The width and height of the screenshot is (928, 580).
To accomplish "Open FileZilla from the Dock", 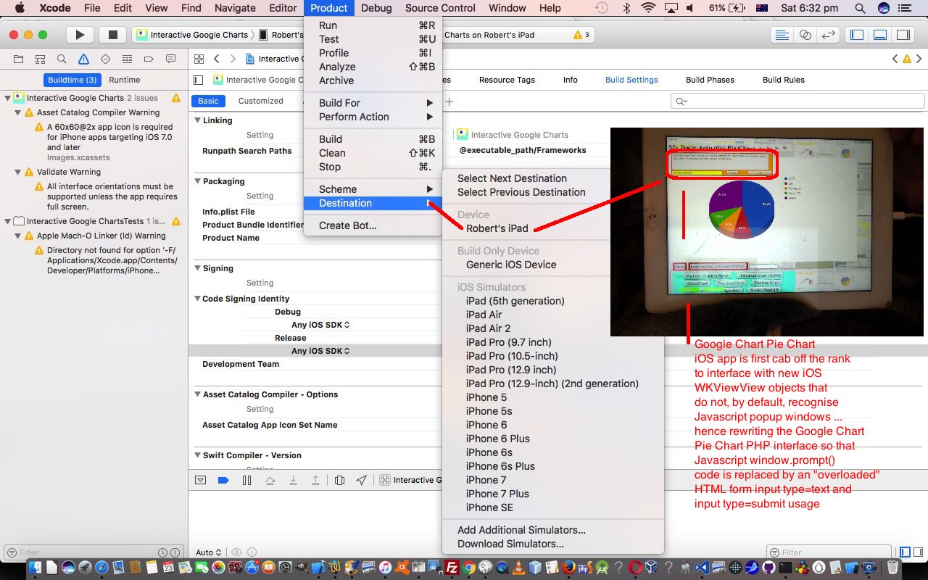I will tap(452, 568).
